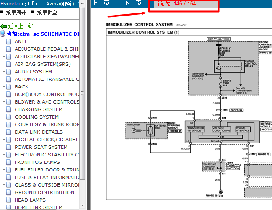The width and height of the screenshot is (272, 210).
Task: Click the page icon beside GLASS & OUTSIDE MIRROR
Action: [x=9, y=185]
